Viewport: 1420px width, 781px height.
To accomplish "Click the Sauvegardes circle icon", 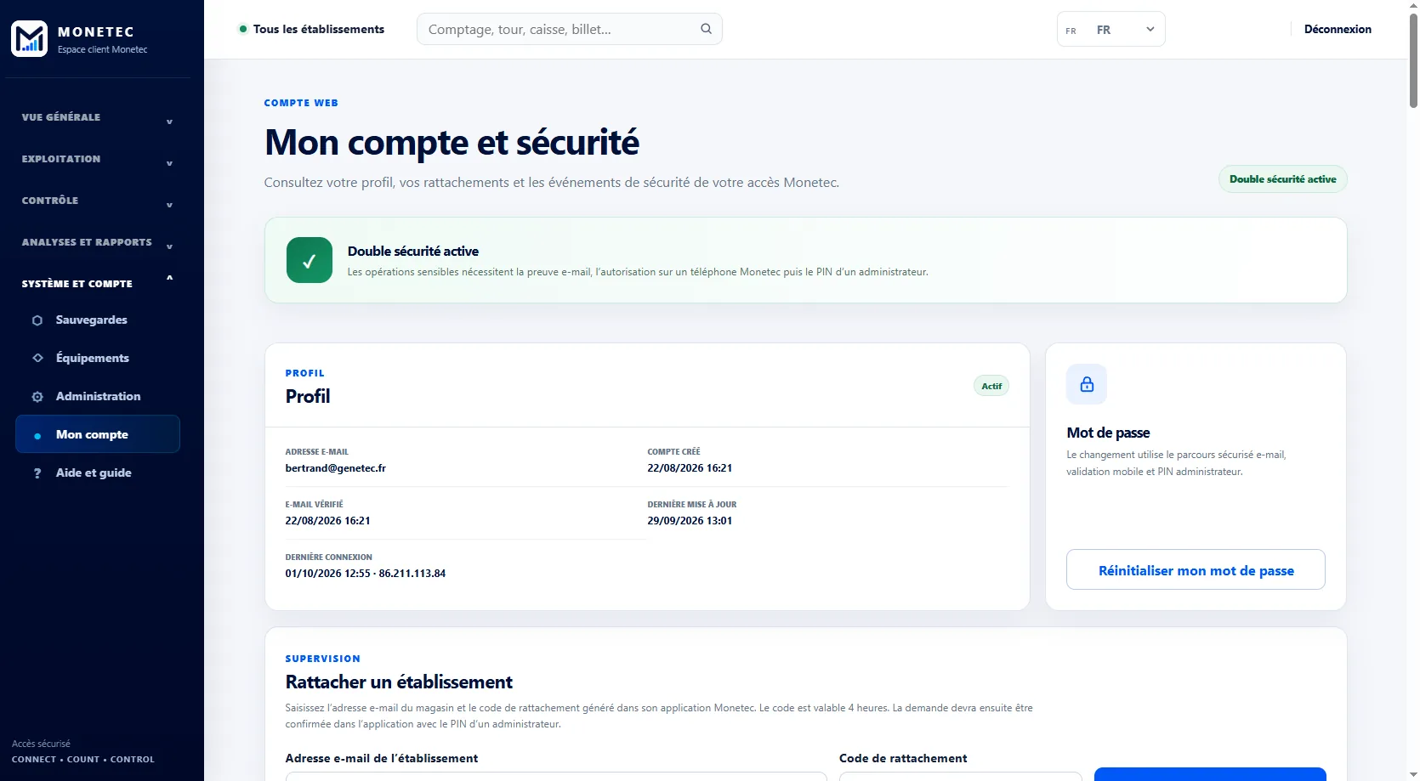I will [37, 320].
